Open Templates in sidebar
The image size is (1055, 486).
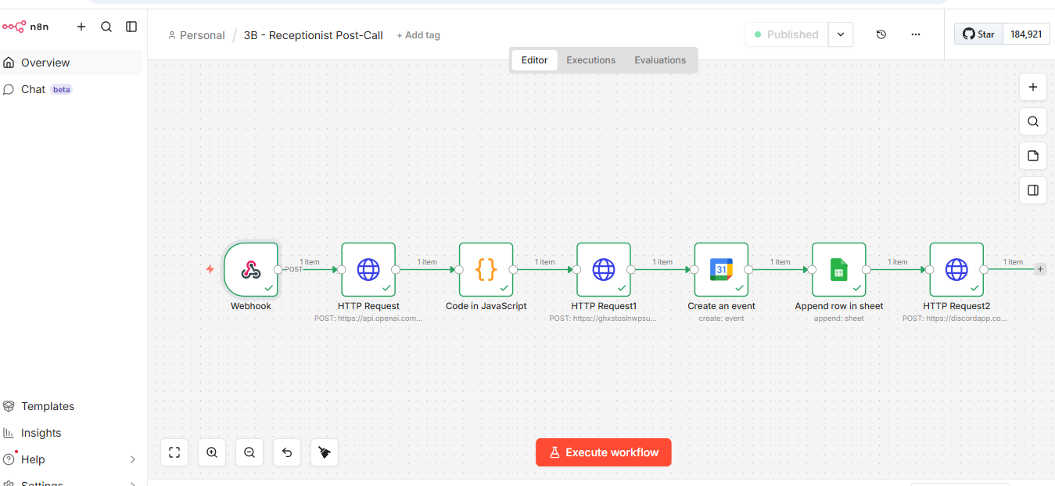click(71, 406)
